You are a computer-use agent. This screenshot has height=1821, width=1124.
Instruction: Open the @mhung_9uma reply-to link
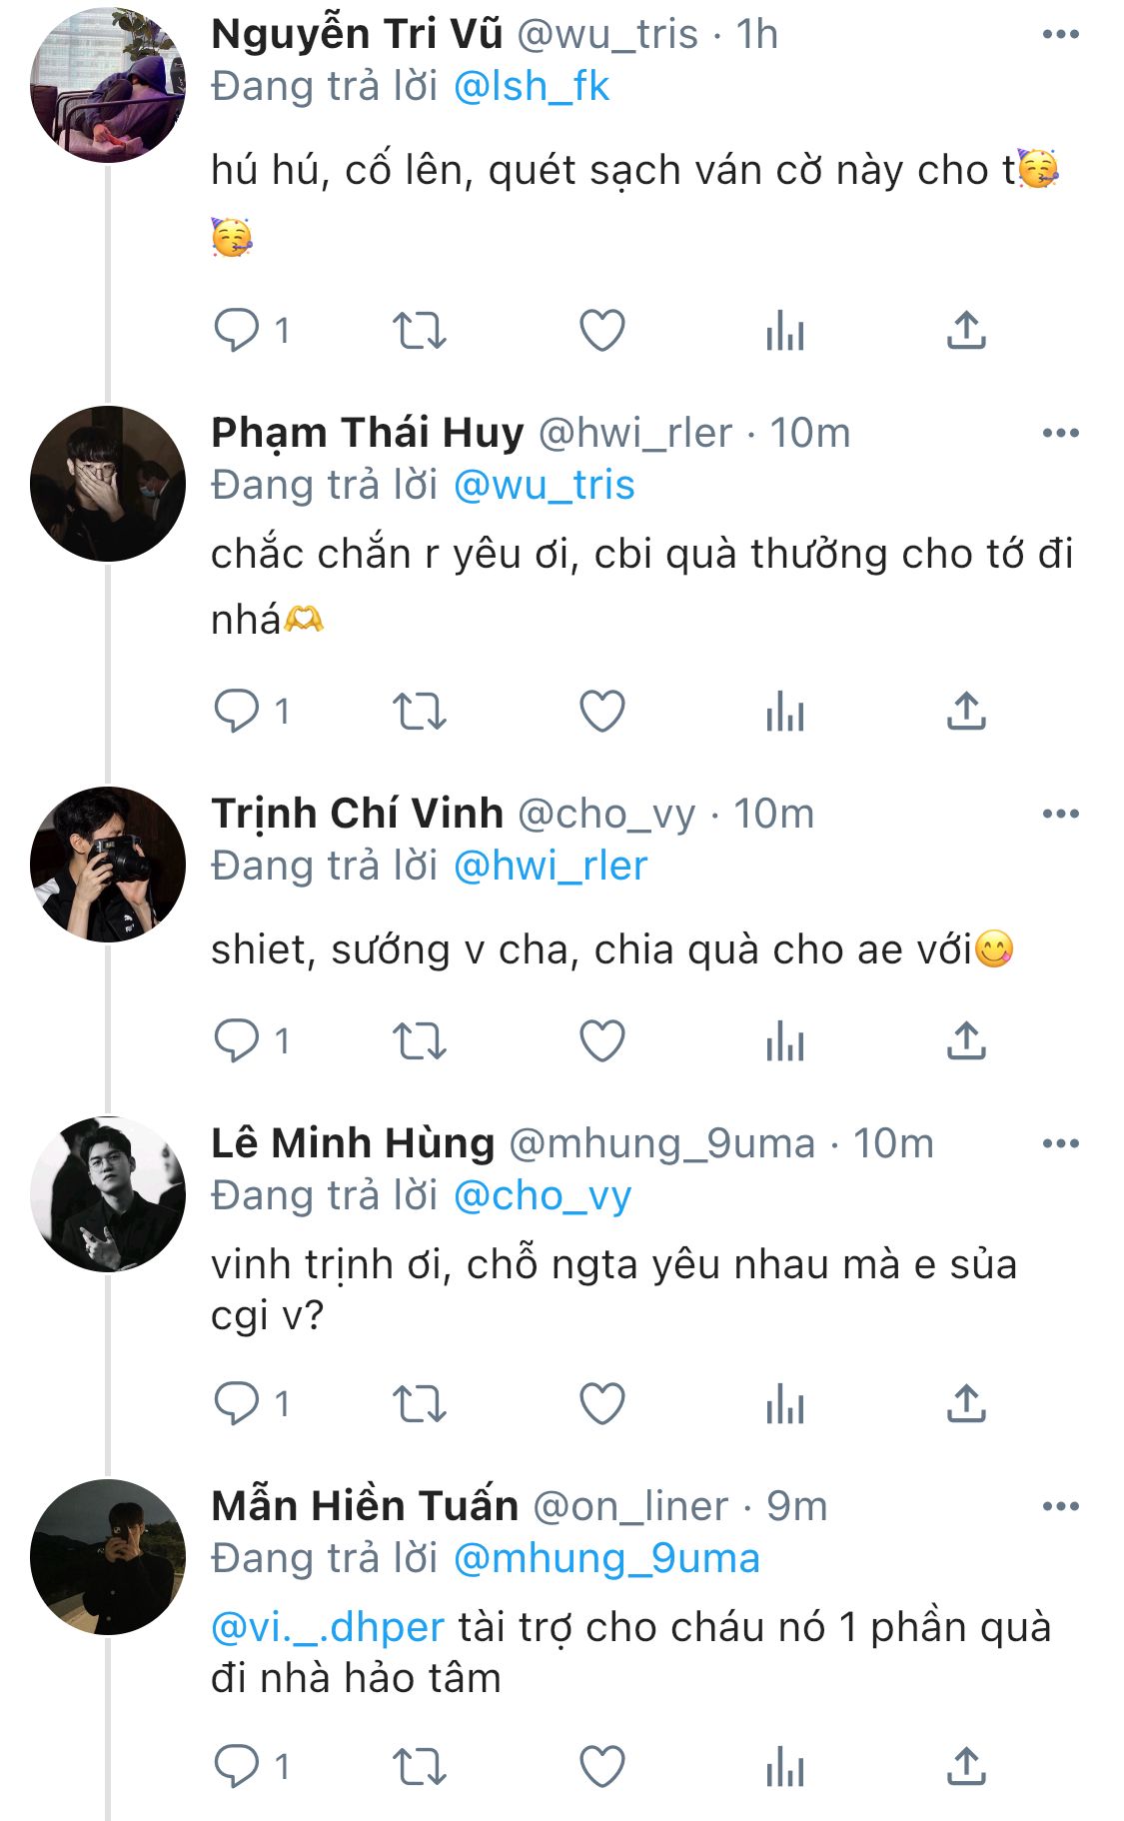click(606, 1559)
